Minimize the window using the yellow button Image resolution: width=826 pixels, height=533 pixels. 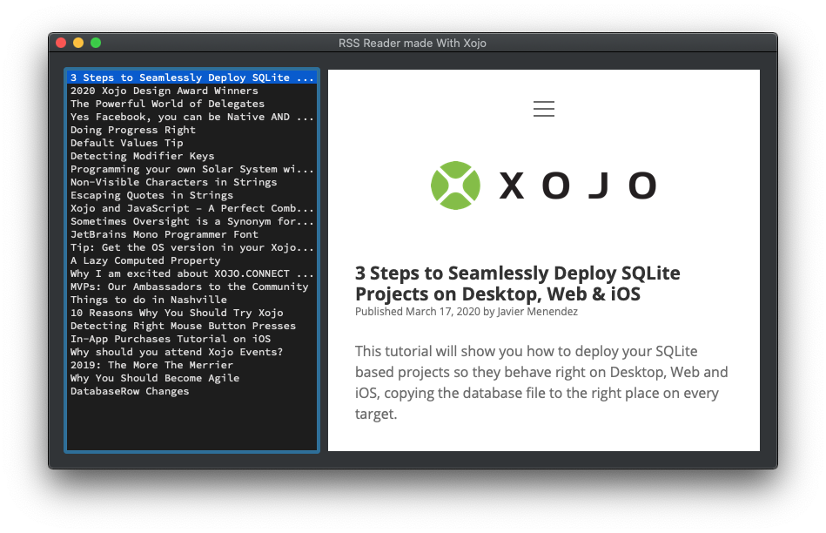click(78, 43)
